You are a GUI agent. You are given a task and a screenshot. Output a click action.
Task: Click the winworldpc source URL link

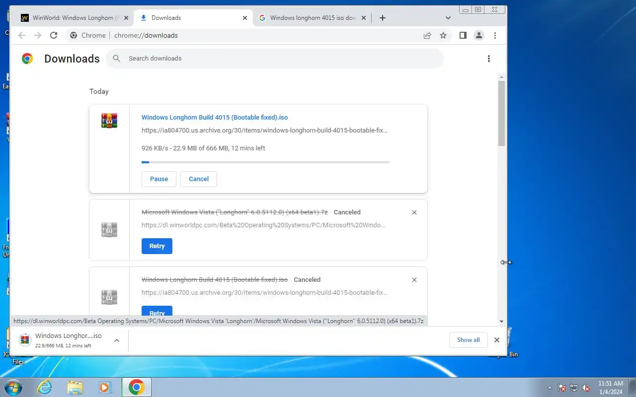pyautogui.click(x=263, y=225)
